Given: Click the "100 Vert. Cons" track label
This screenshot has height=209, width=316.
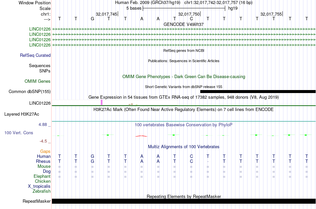Looking at the screenshot, I should click(19, 133).
